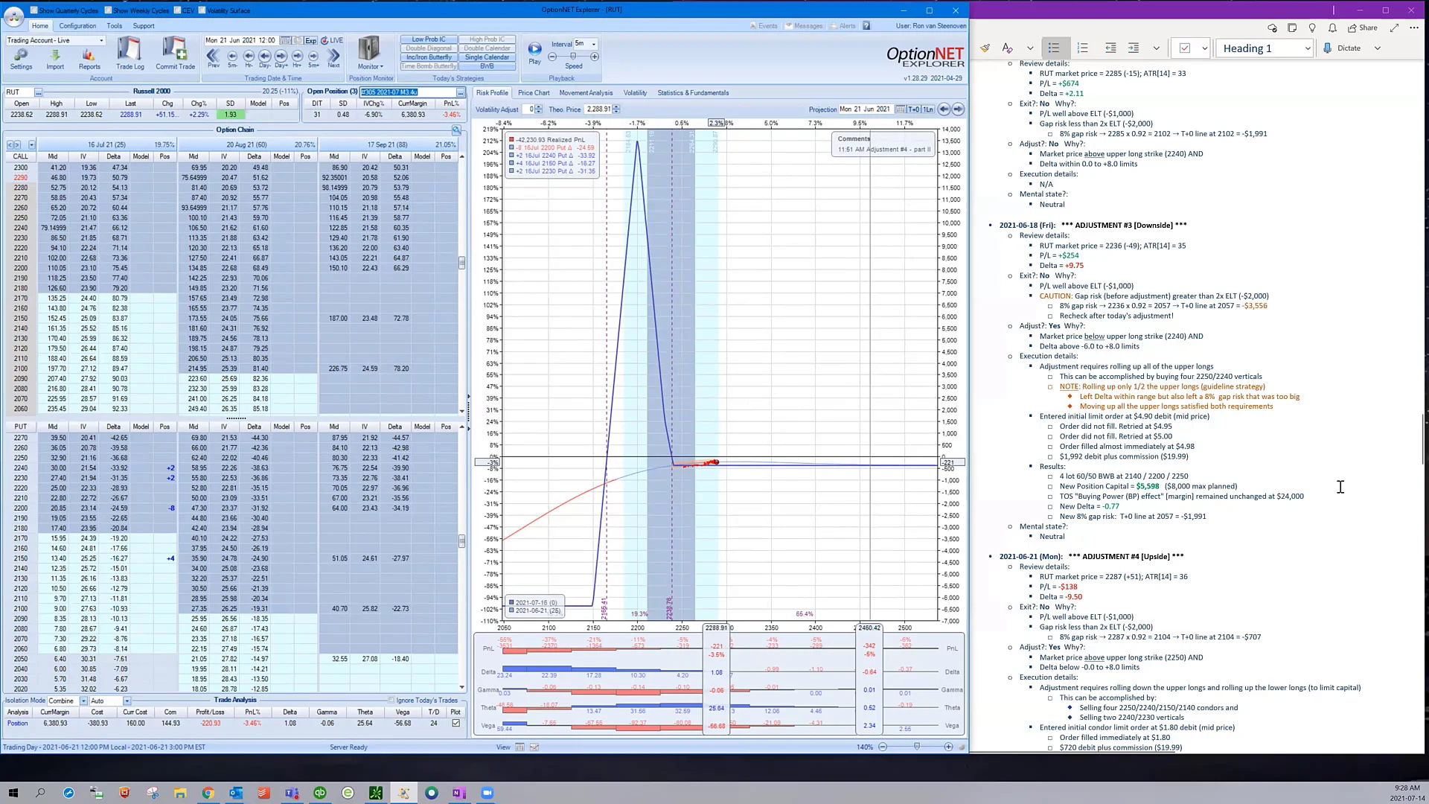Click the lightbulb icon in OneNote
The height and width of the screenshot is (804, 1429).
tap(1312, 28)
